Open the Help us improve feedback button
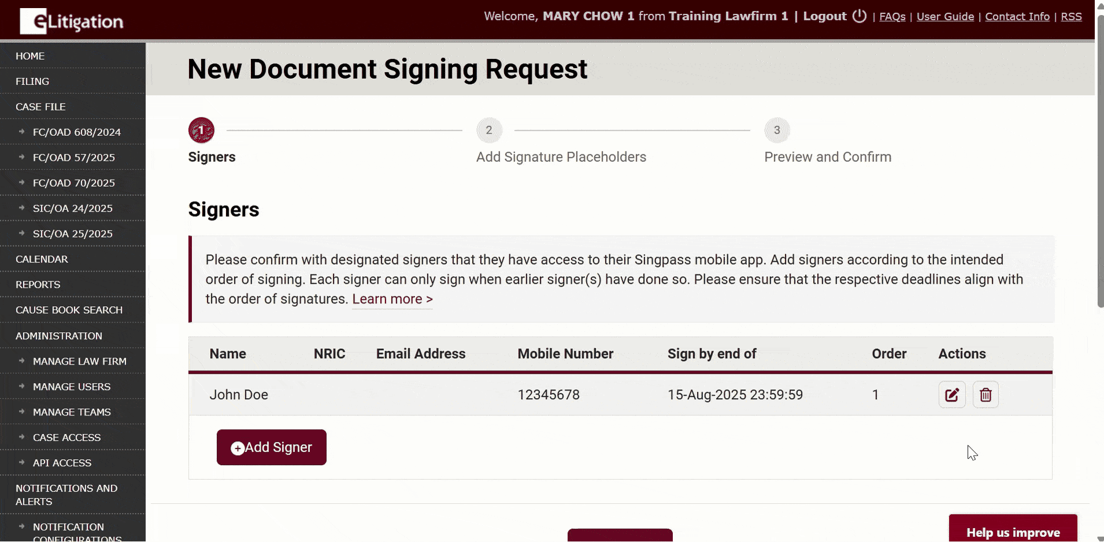Image resolution: width=1104 pixels, height=542 pixels. (x=1013, y=532)
